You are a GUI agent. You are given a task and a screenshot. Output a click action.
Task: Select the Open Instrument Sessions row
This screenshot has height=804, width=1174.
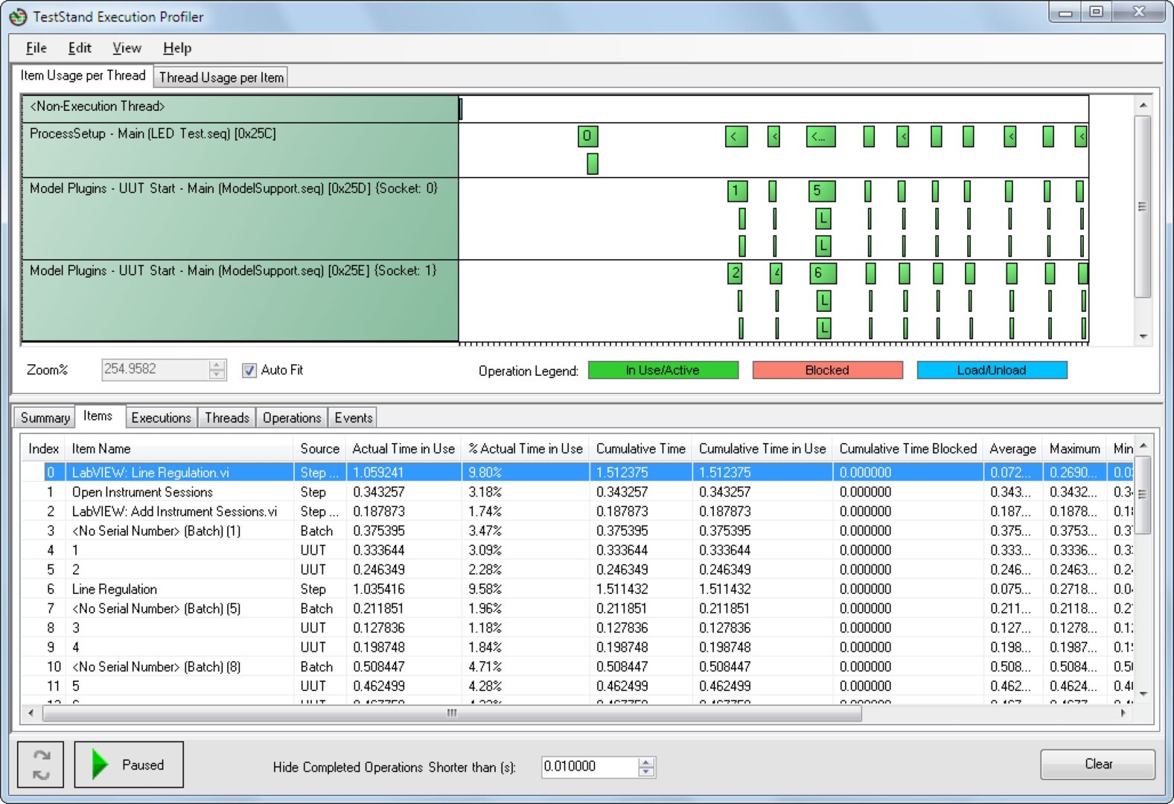coord(577,491)
